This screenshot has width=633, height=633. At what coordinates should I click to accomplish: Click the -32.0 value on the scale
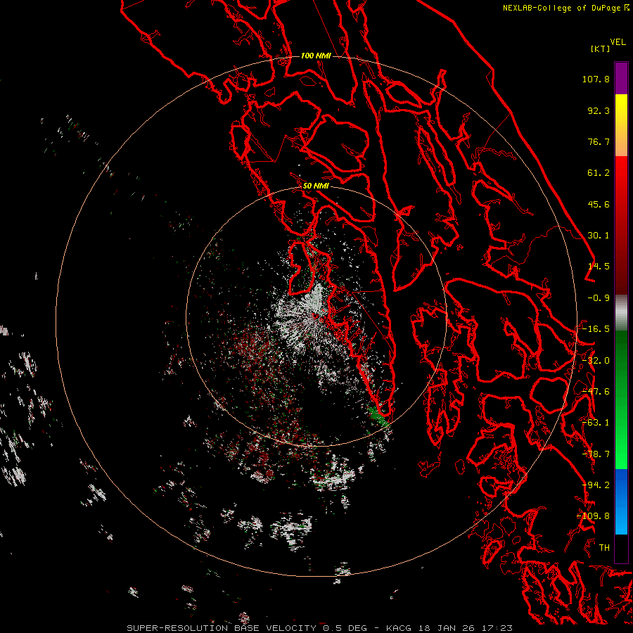pos(596,361)
